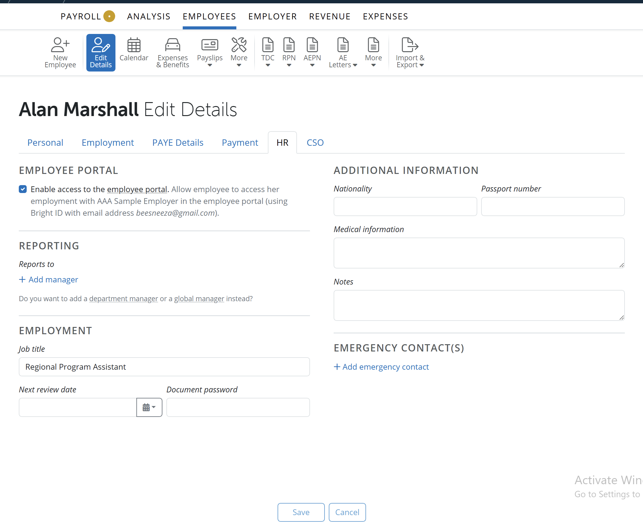Open the Calendar tool

(x=134, y=50)
